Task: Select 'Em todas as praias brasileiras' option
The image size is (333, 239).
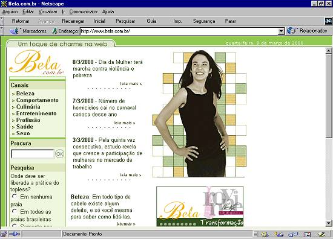Action: [15, 211]
